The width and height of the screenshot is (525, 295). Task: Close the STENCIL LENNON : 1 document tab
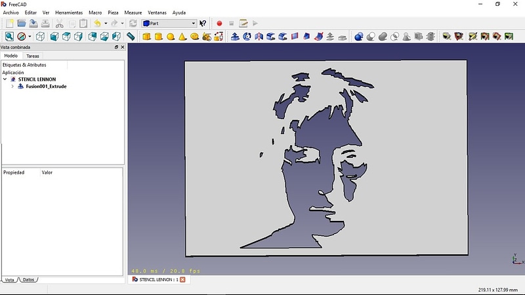182,280
